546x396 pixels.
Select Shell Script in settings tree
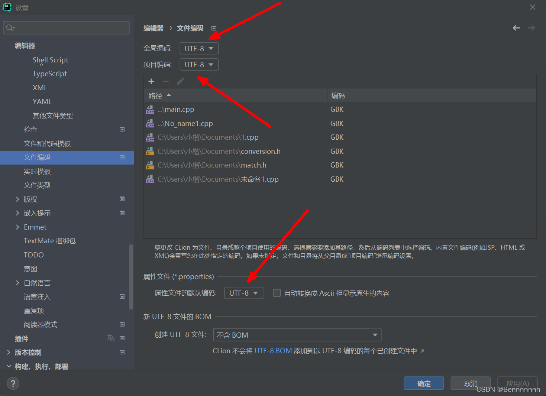(x=51, y=60)
